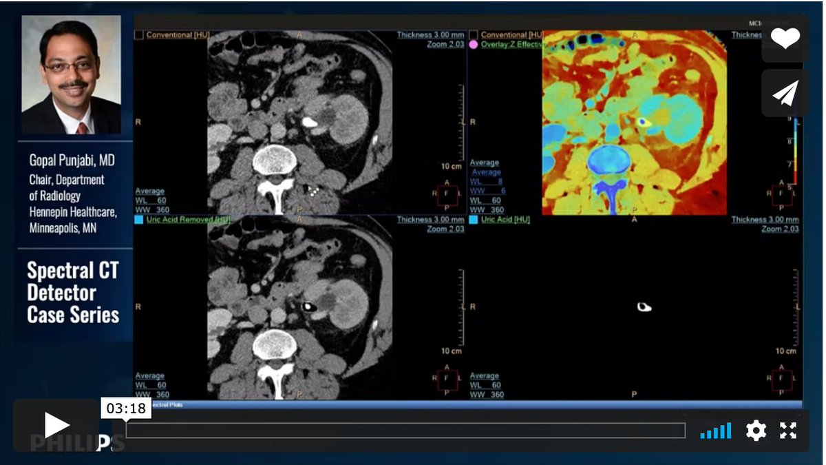This screenshot has height=465, width=826.
Task: Click WL 60 in the Z Effective pane
Action: pos(485,200)
